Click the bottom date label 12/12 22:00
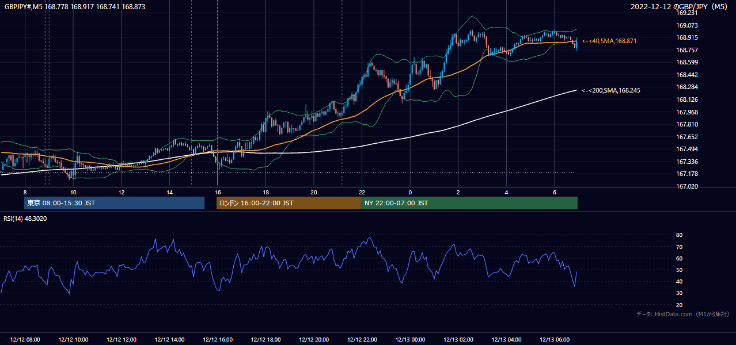The image size is (736, 345). pos(362,340)
